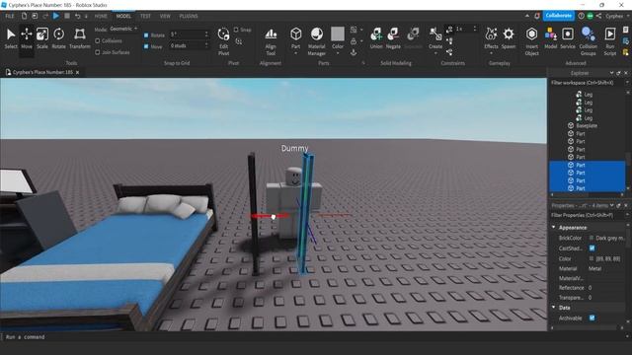This screenshot has height=355, width=632.
Task: Open the Create constraint dropdown arrow
Action: point(435,53)
